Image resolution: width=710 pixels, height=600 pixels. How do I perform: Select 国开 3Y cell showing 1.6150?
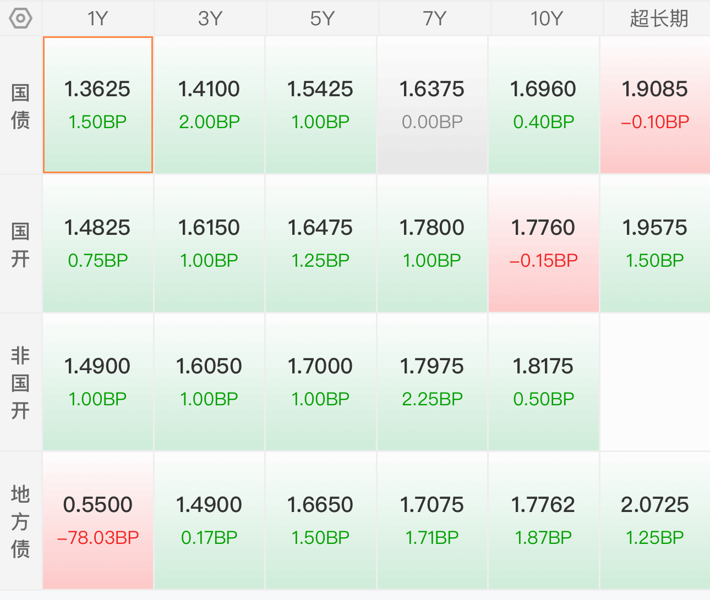(x=209, y=244)
